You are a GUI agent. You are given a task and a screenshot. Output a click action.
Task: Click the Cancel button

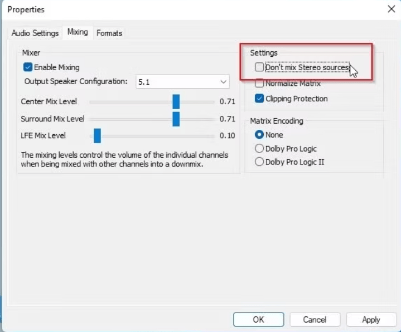[x=315, y=319]
